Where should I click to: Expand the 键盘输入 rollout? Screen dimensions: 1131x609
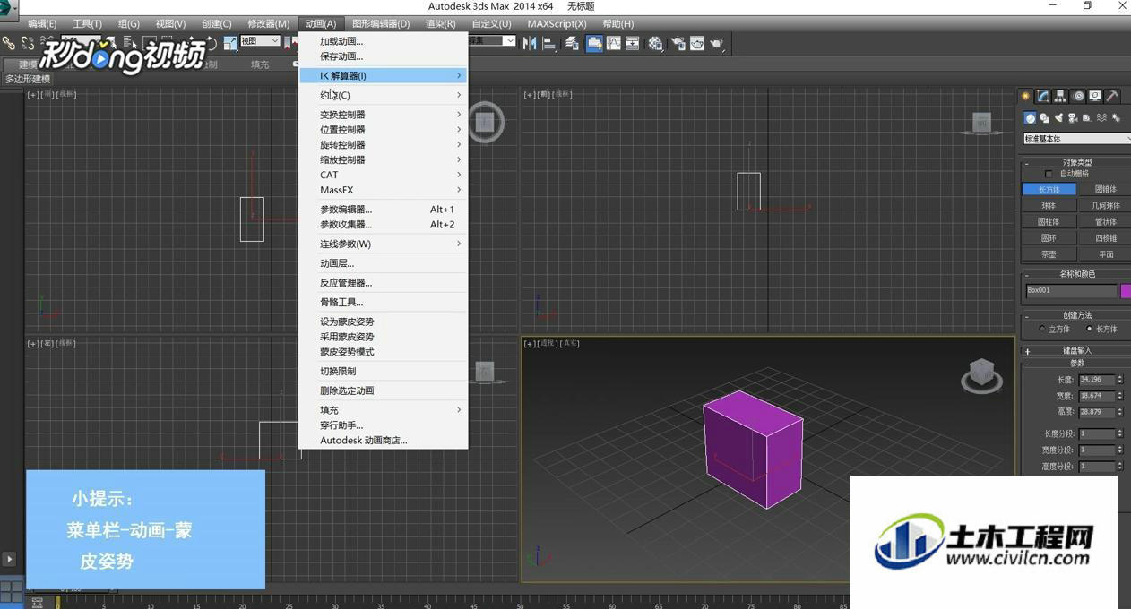tap(1077, 351)
